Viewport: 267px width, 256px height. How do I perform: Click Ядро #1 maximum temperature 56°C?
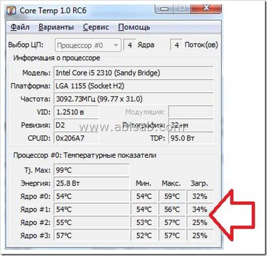172,209
